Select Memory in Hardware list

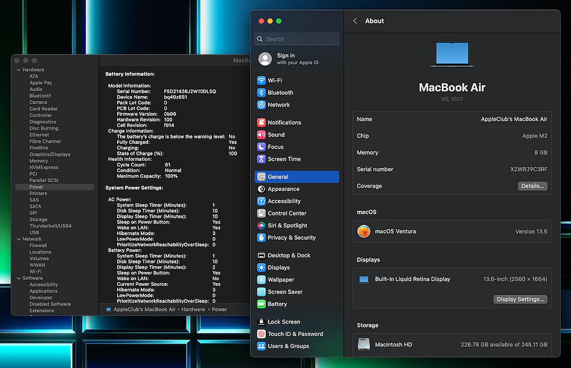38,161
